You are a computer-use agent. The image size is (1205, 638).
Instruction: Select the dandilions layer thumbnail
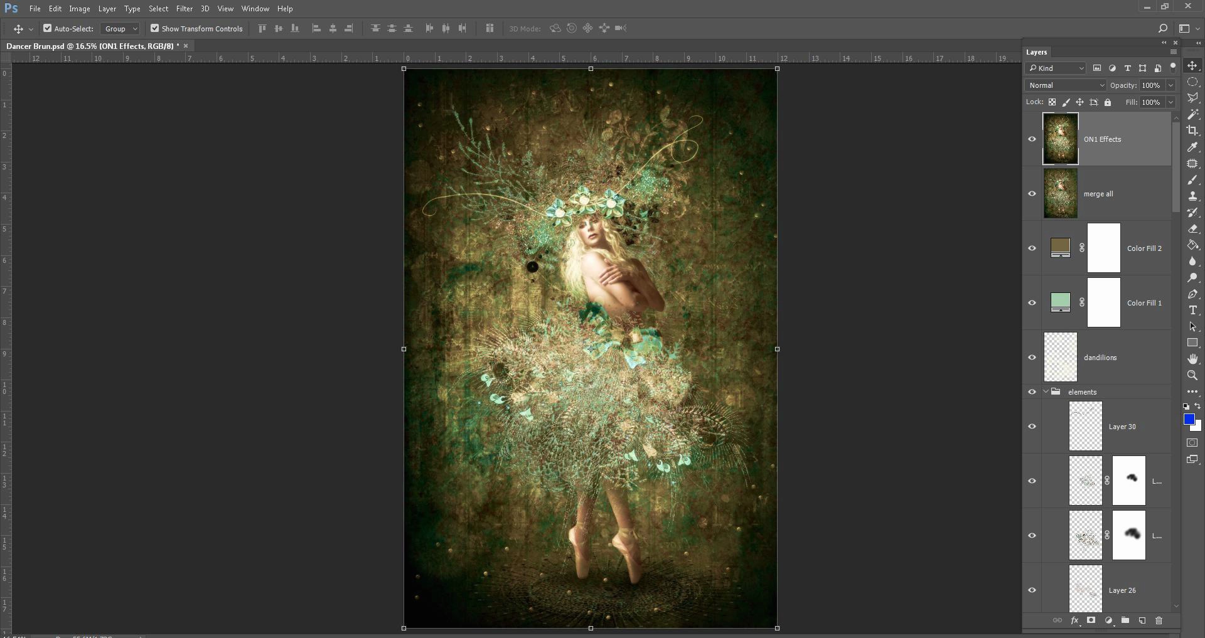coord(1060,358)
